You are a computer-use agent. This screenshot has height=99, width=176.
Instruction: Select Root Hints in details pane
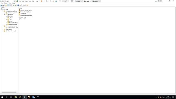pos(23,17)
